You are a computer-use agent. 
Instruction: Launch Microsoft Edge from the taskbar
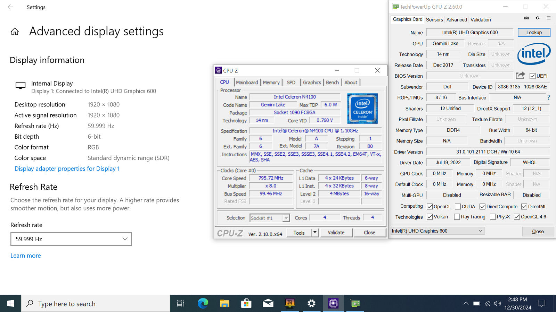203,304
